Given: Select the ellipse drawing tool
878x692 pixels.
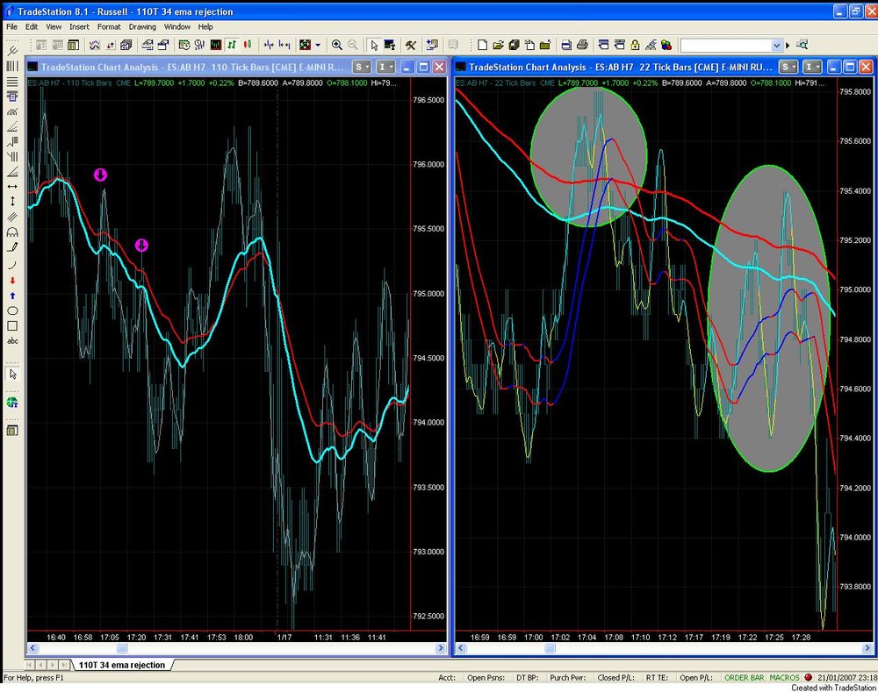Looking at the screenshot, I should (12, 310).
